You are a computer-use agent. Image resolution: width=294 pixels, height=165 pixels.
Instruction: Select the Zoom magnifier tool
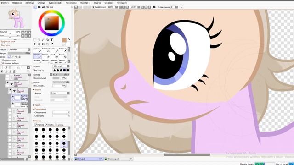pos(39,44)
